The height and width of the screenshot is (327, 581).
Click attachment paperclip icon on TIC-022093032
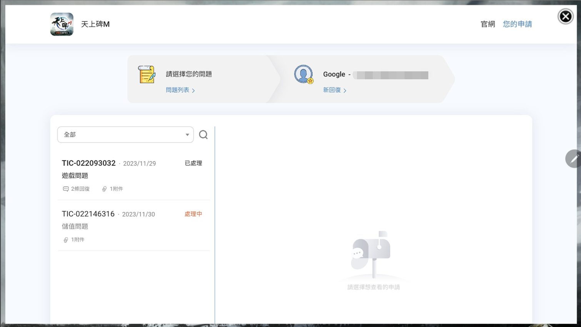(104, 189)
